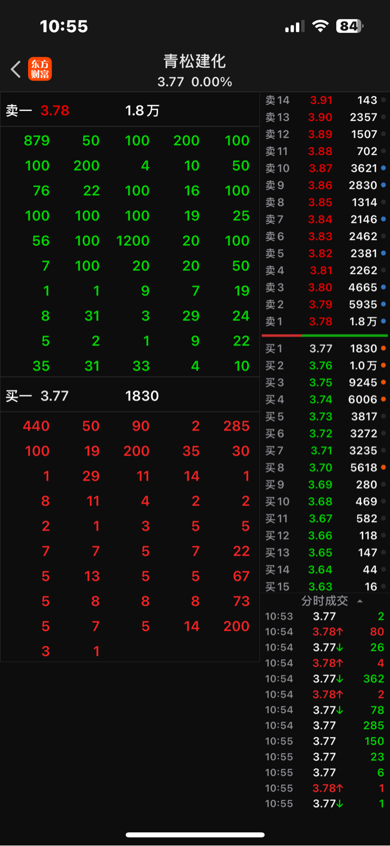Select the 买13 row at 3.65
Image resolution: width=390 pixels, height=846 pixels.
(325, 553)
